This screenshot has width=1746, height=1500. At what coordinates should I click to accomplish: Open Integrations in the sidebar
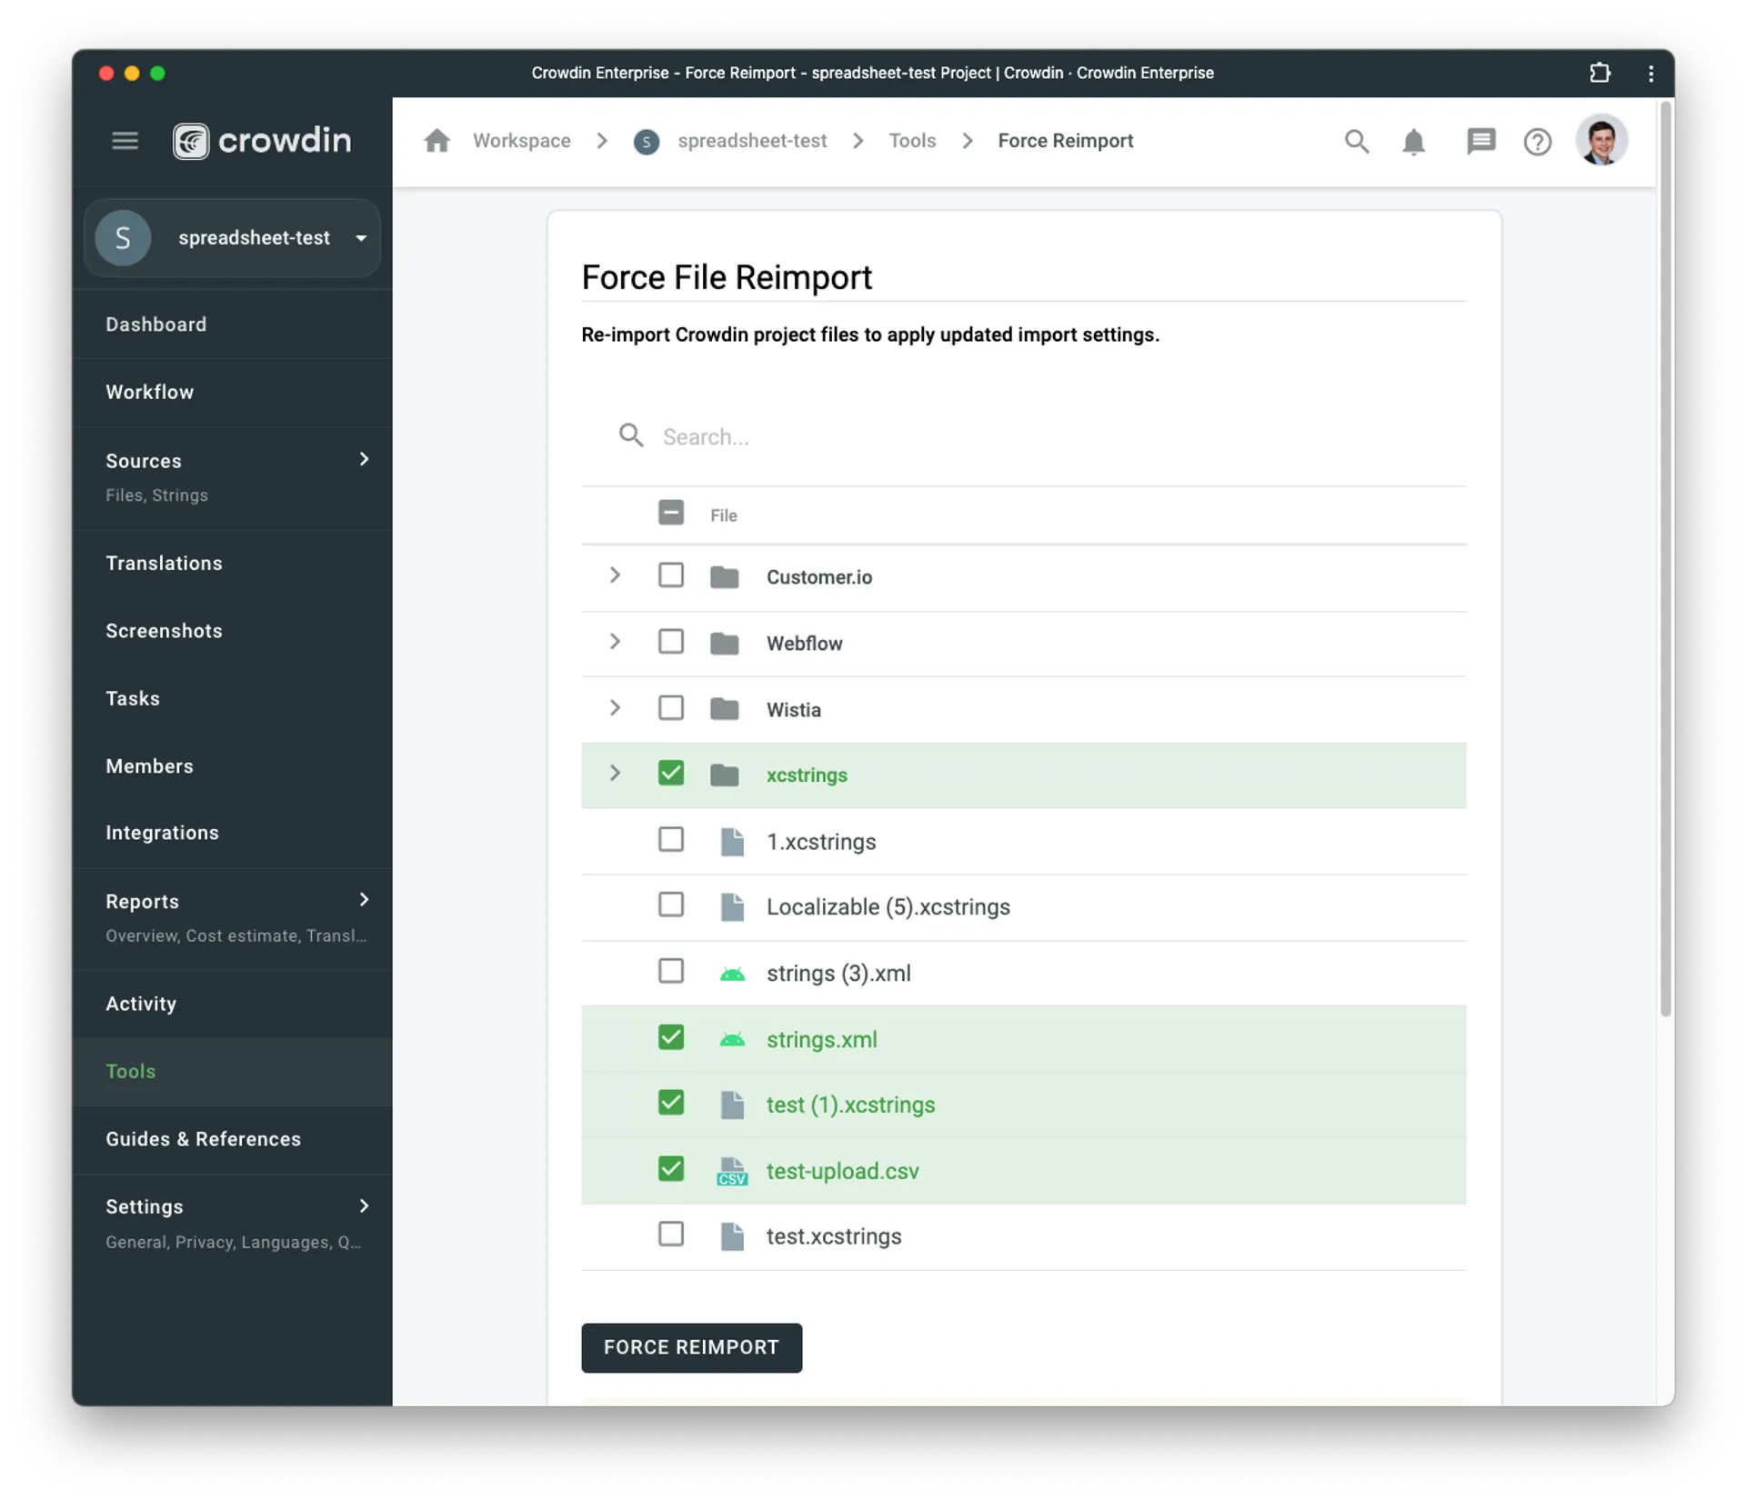pyautogui.click(x=232, y=834)
